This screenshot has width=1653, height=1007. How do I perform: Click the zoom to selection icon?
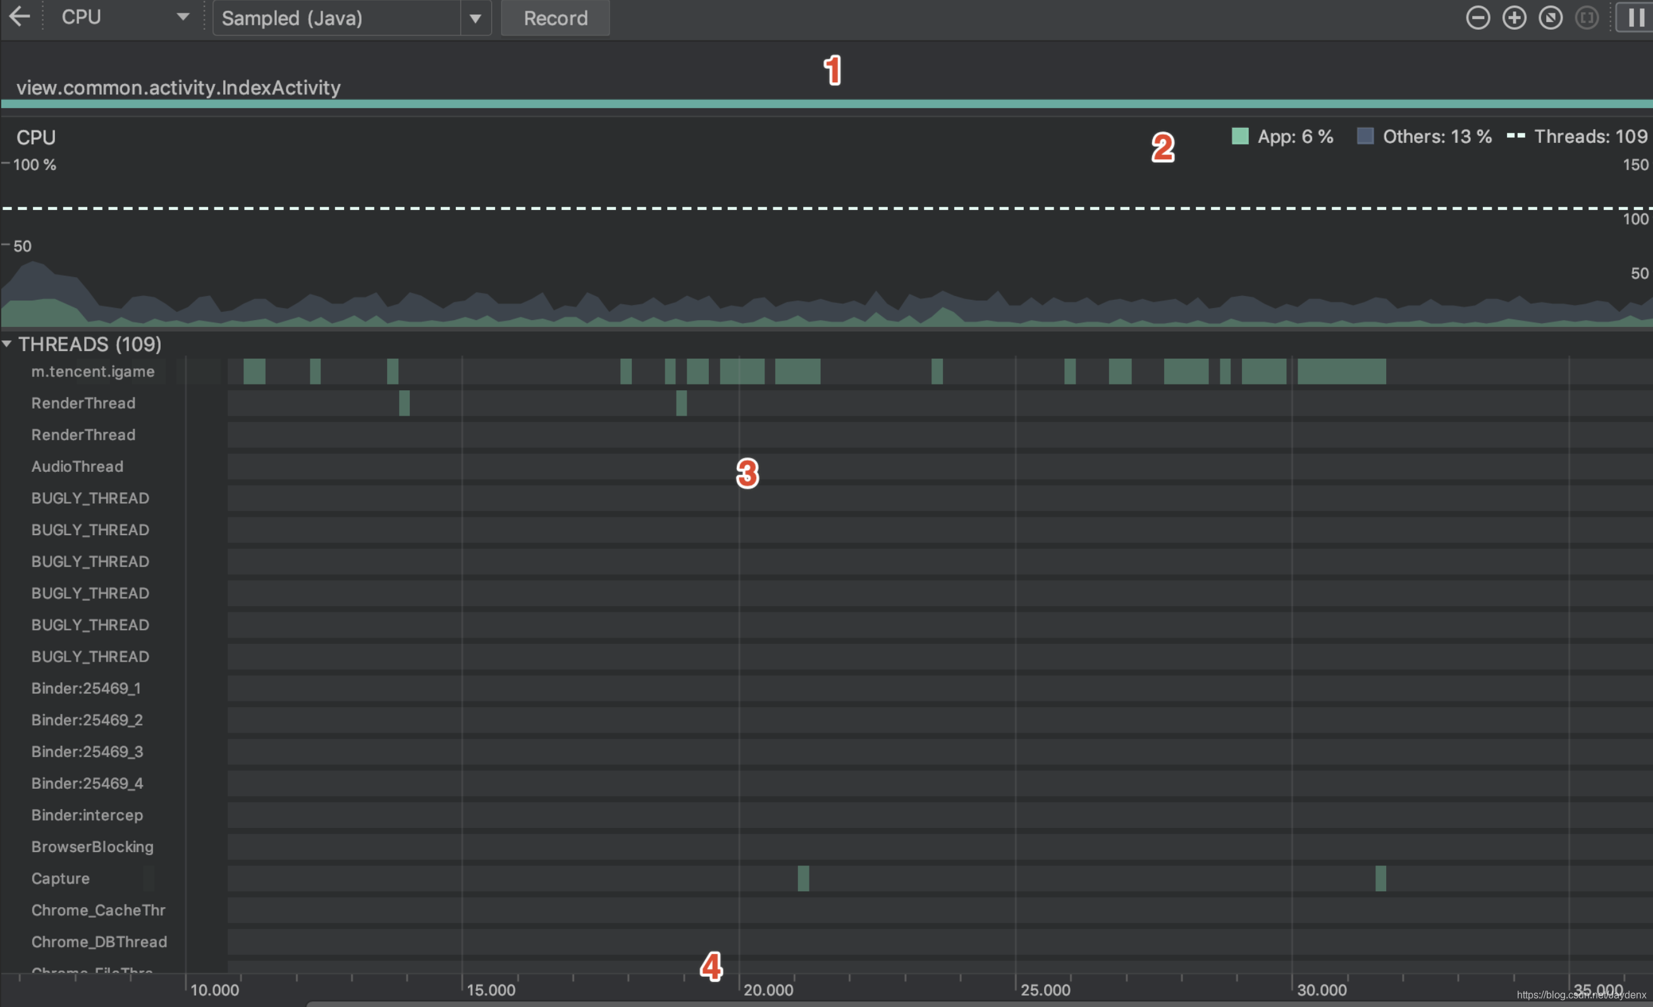(x=1587, y=18)
